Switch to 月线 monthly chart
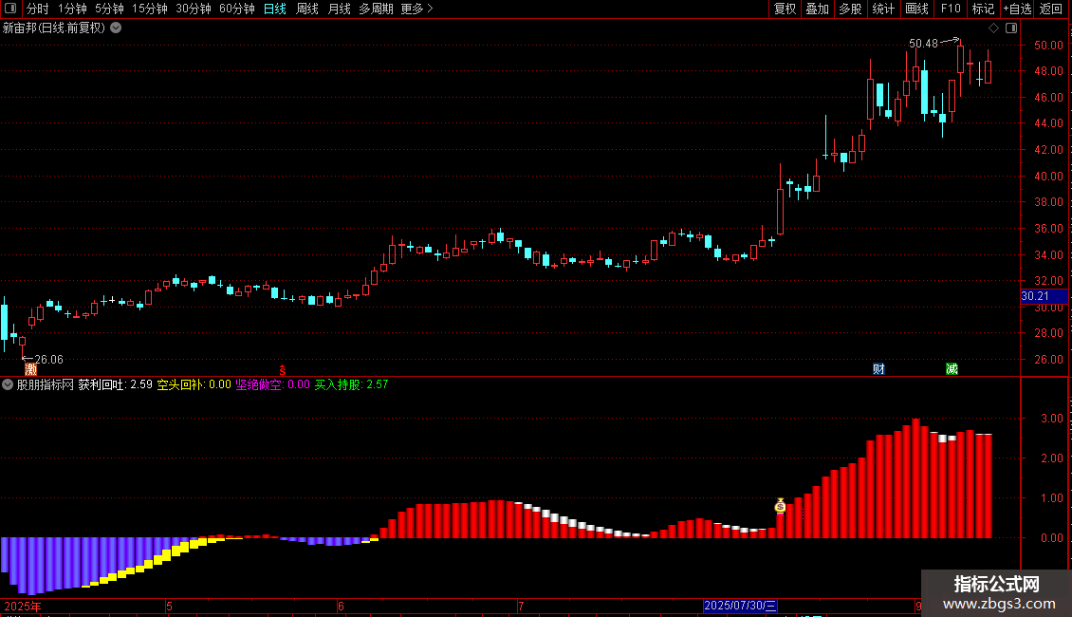The image size is (1072, 617). [x=339, y=9]
